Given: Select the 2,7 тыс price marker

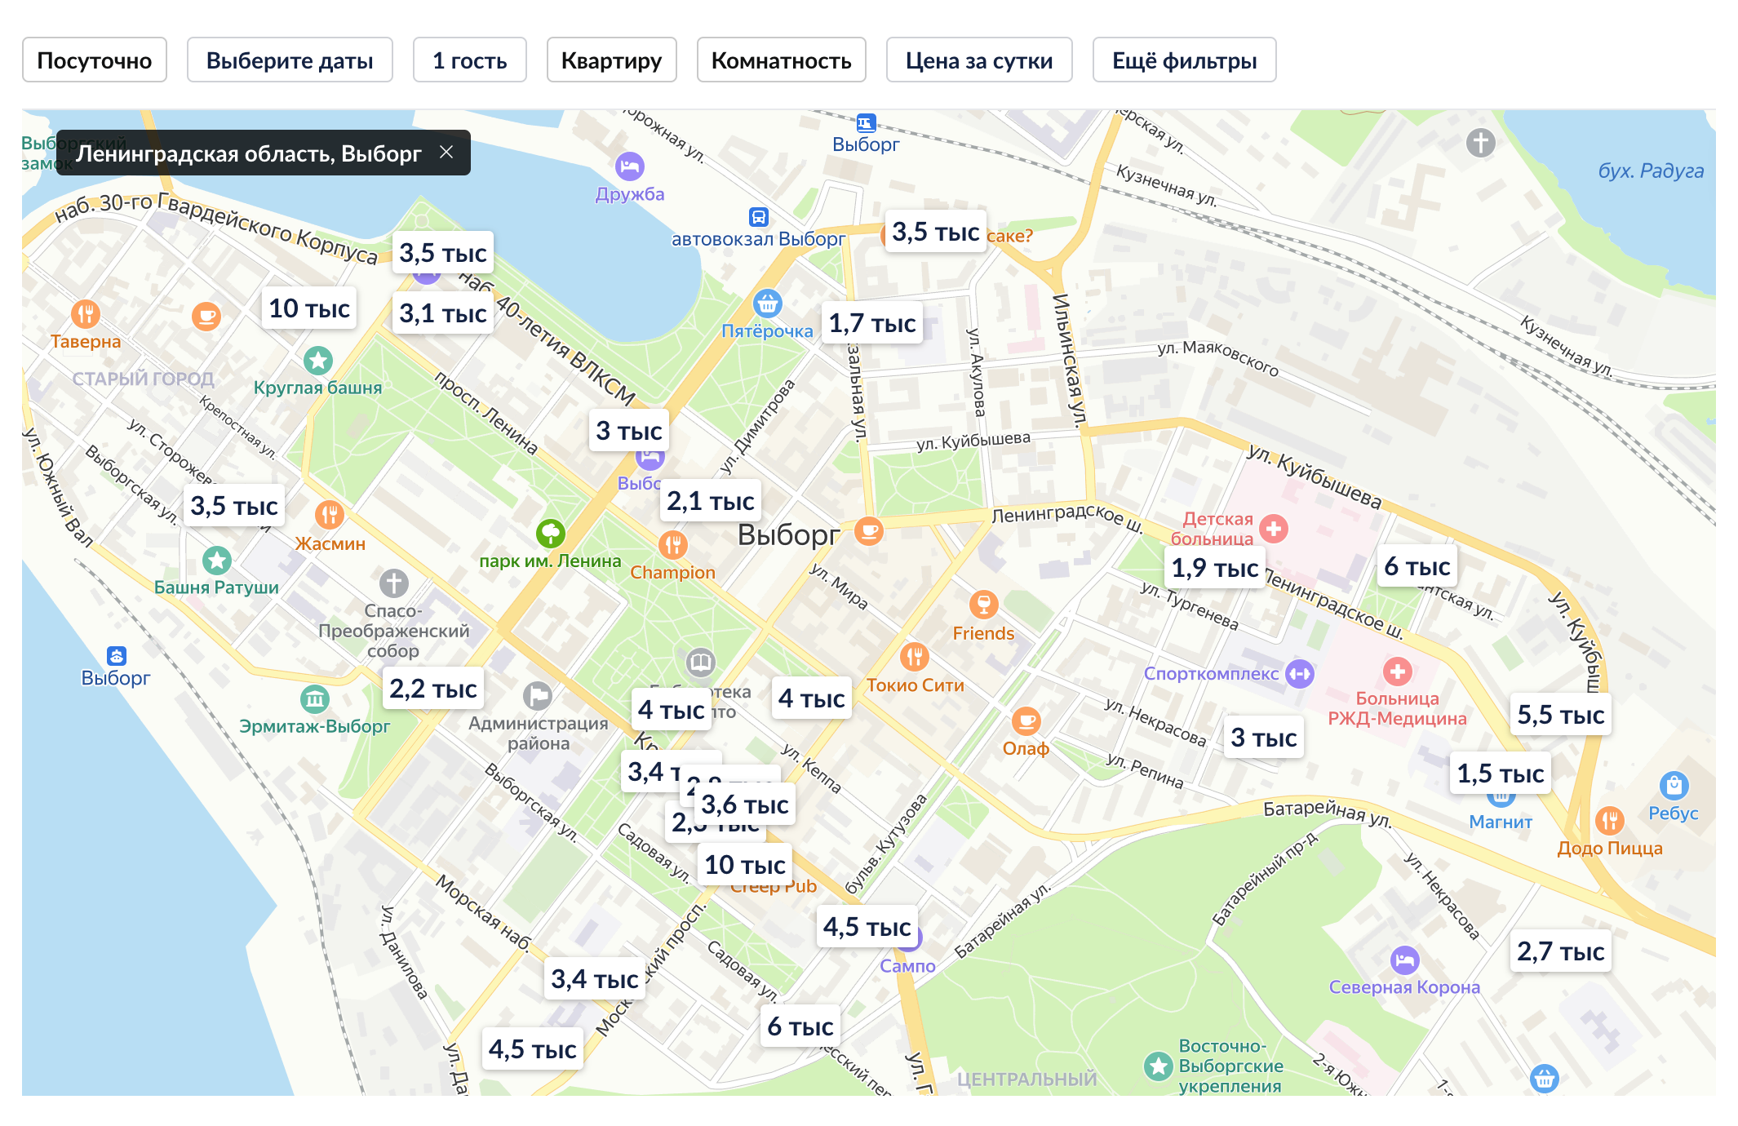Looking at the screenshot, I should click(x=1561, y=951).
